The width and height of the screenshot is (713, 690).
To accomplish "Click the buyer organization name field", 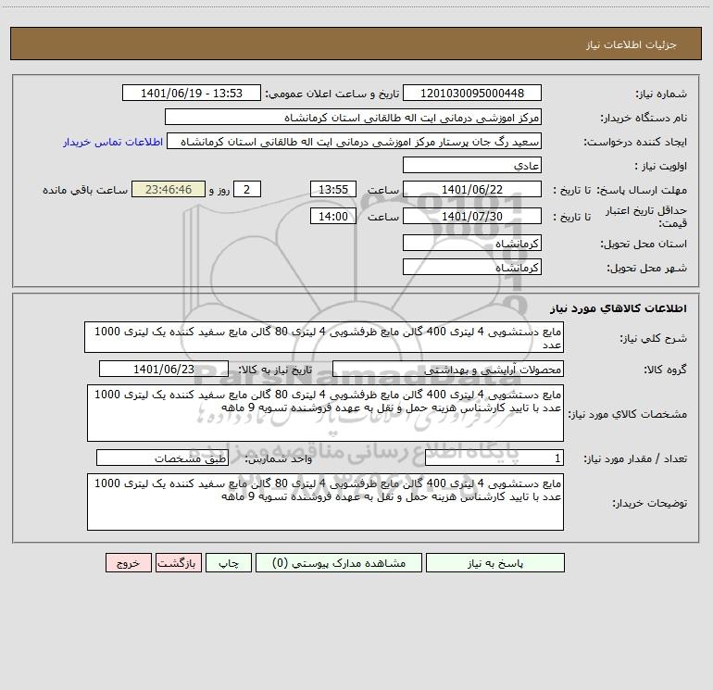I will (x=353, y=118).
